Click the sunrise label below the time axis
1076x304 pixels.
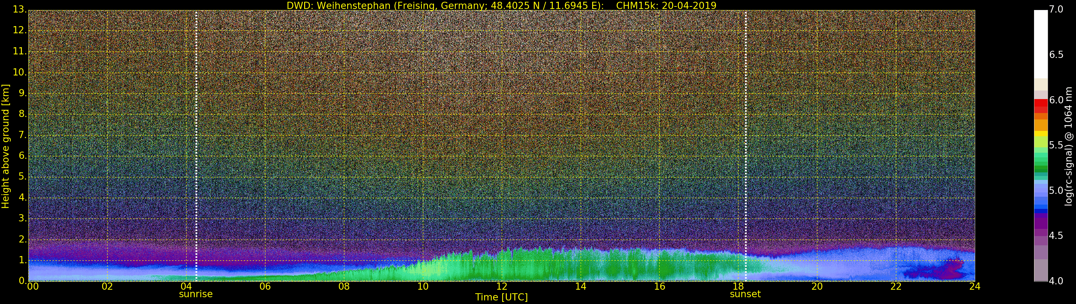pos(195,294)
